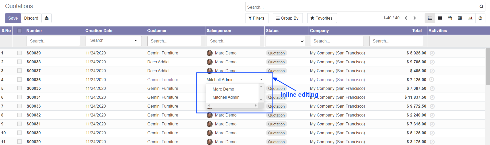
Task: Open the pivot table view
Action: point(460,18)
